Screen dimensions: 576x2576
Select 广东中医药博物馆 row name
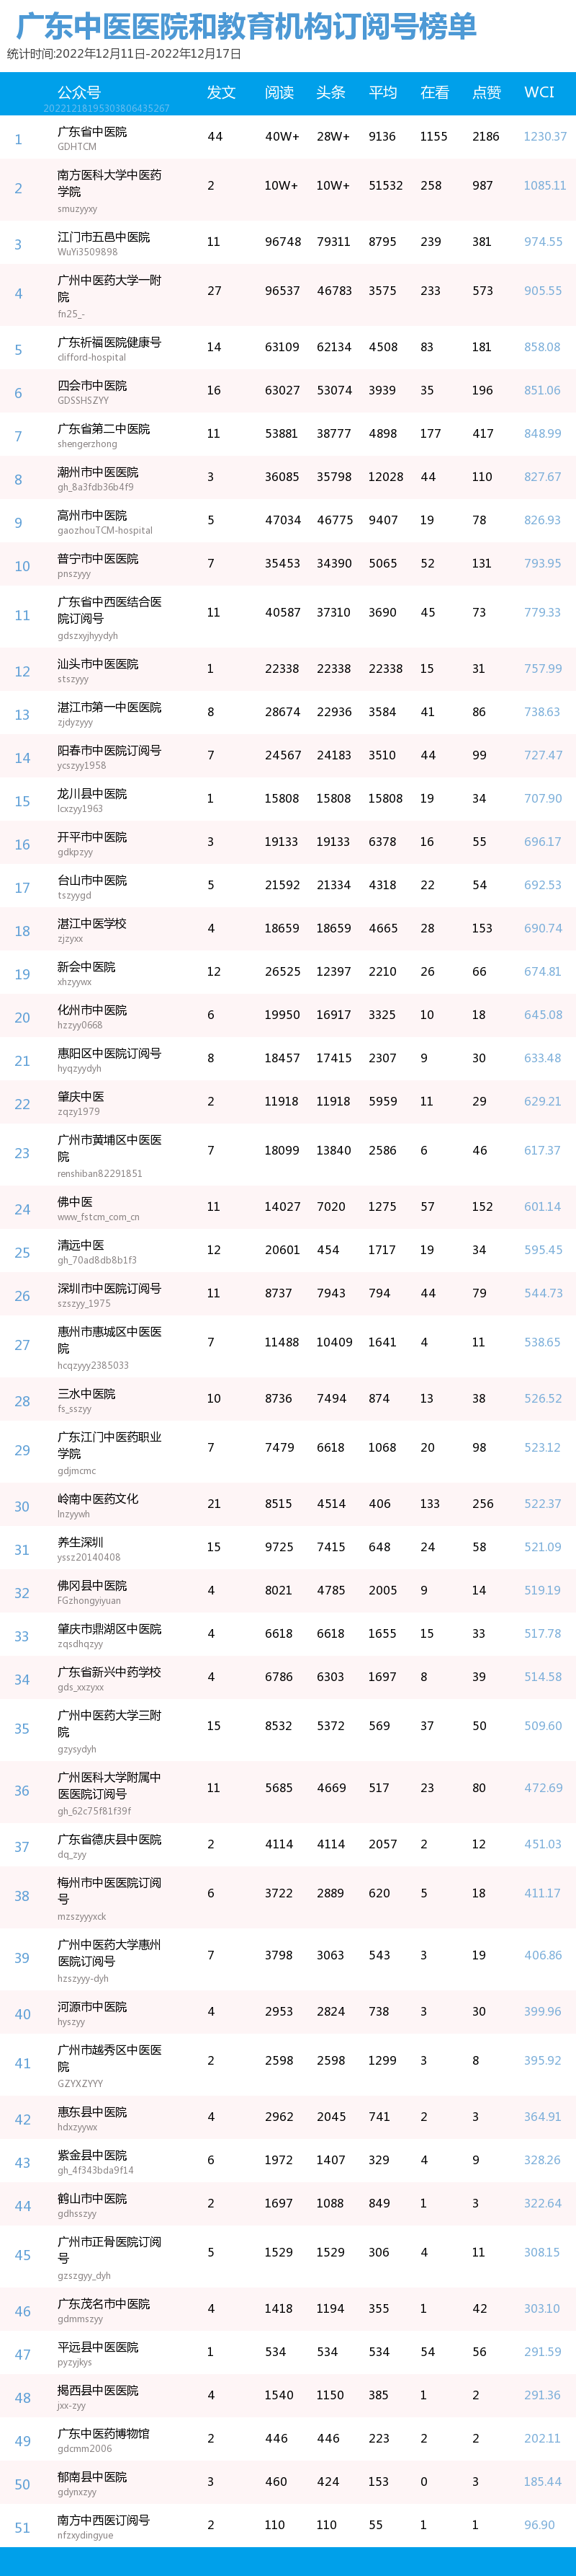tap(104, 2433)
